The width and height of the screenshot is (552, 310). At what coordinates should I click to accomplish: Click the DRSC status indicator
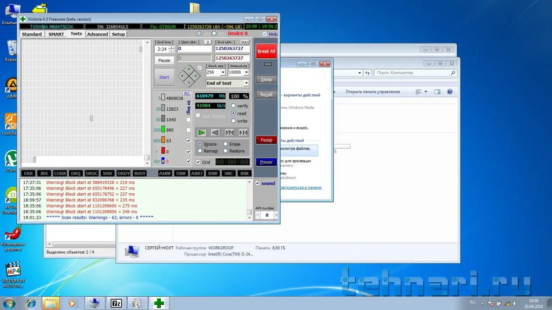tap(92, 173)
